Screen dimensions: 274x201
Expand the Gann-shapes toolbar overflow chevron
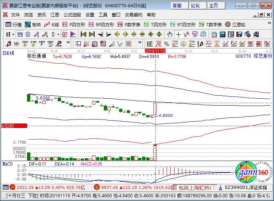[x=140, y=42]
